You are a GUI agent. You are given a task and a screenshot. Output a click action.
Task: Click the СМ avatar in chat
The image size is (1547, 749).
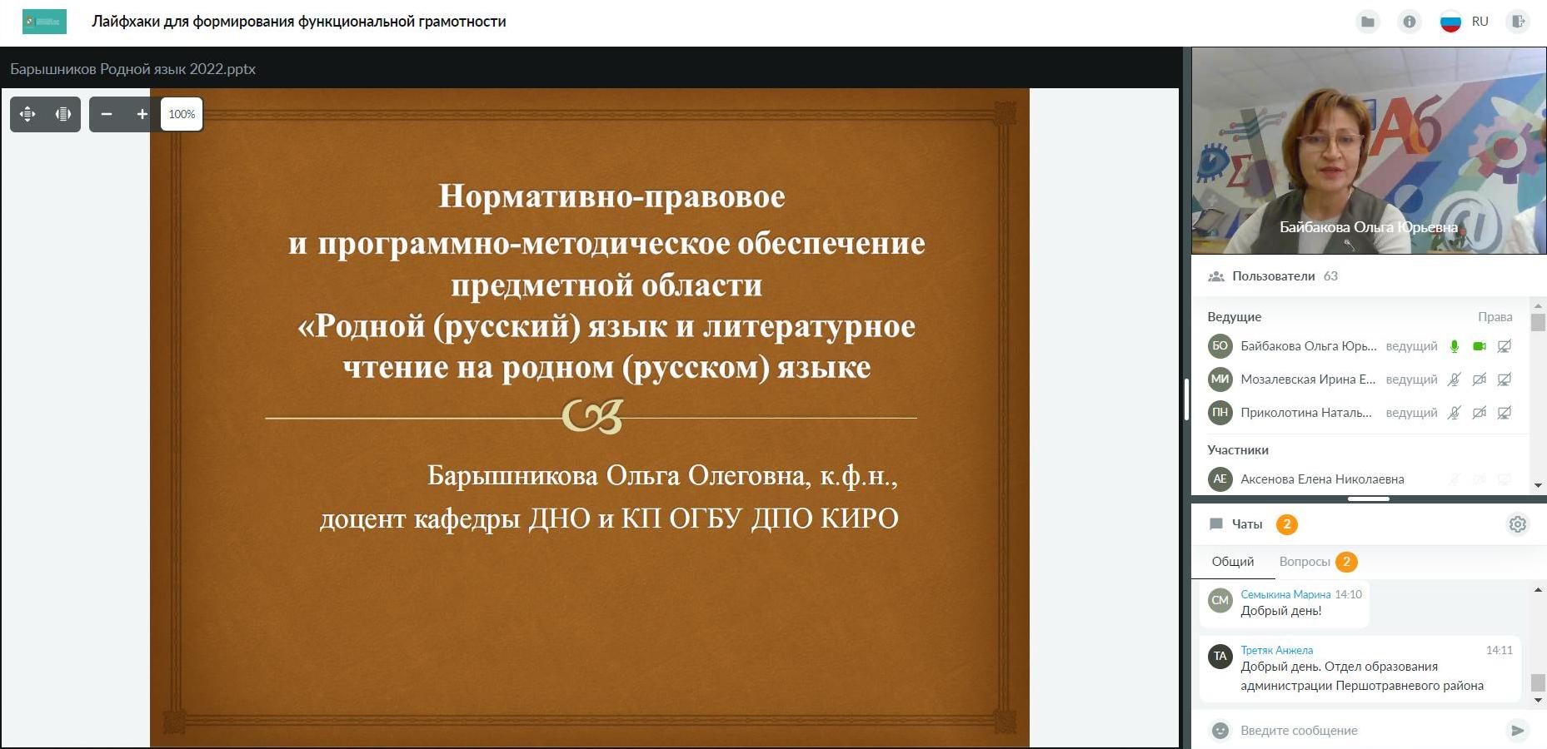(1220, 600)
